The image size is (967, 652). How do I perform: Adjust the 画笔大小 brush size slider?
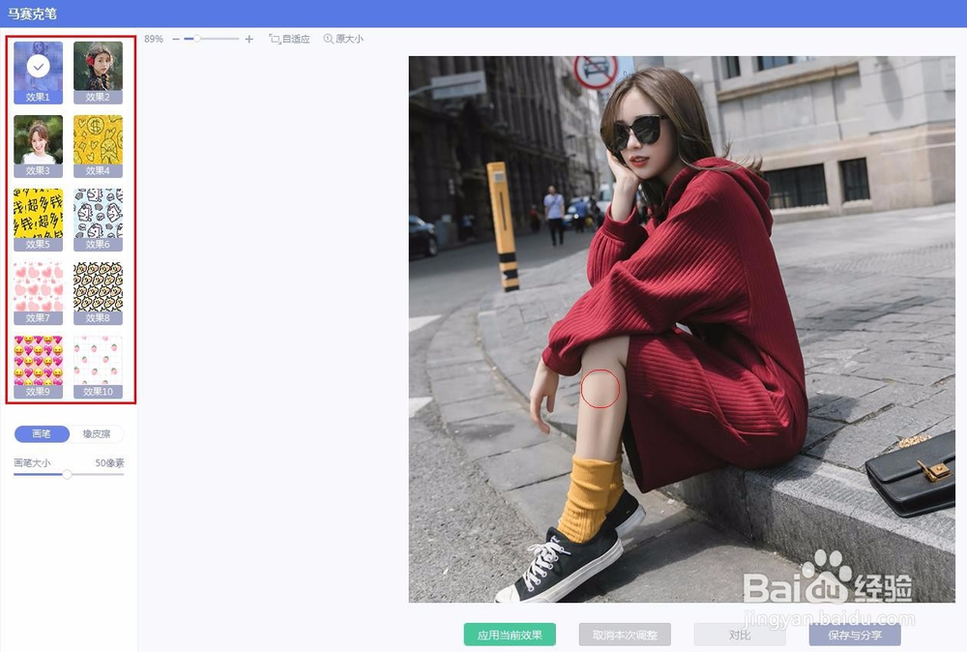tap(67, 474)
